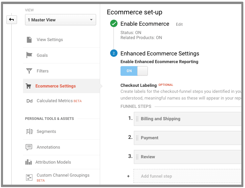Click the Status: ON text

click(131, 32)
